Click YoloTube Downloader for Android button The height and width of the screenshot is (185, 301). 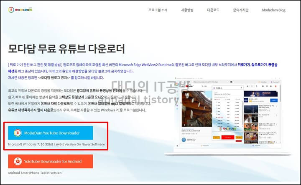(51, 161)
